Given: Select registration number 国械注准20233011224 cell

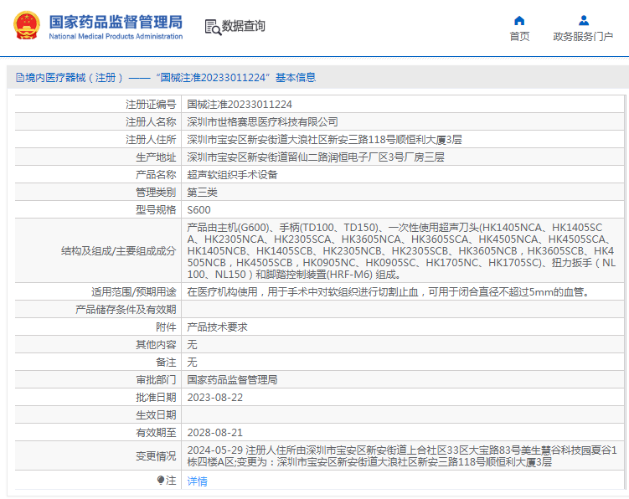Looking at the screenshot, I should tap(240, 105).
